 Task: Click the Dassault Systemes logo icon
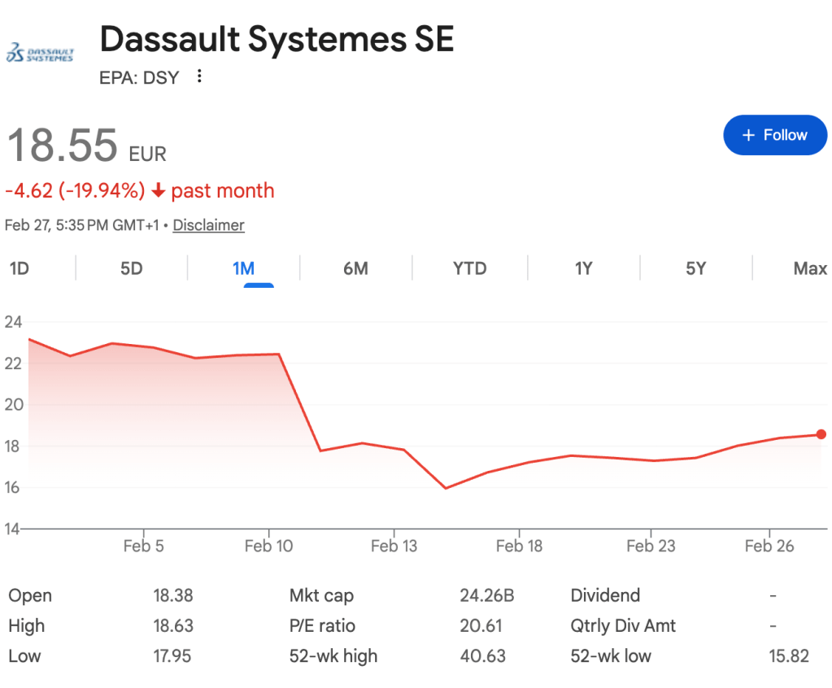[x=40, y=54]
